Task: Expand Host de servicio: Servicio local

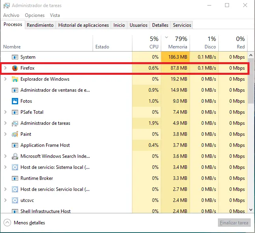Action: pos(6,189)
